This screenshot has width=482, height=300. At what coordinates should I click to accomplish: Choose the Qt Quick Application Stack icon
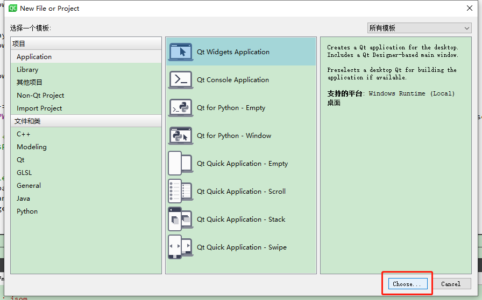tap(181, 219)
